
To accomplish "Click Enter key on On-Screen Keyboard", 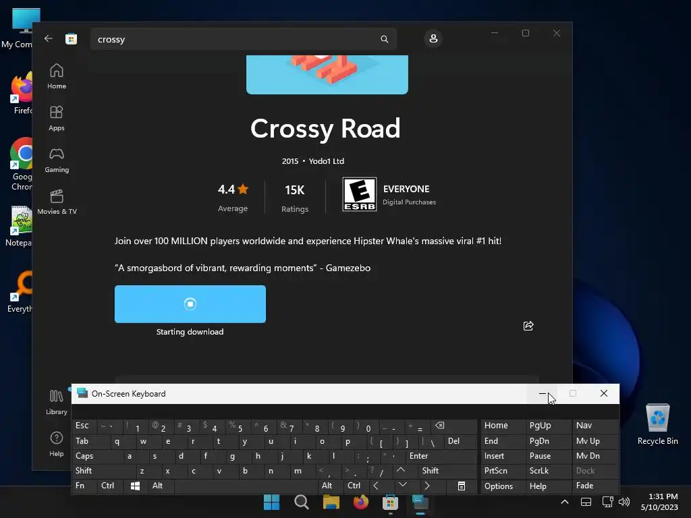I will pos(442,457).
